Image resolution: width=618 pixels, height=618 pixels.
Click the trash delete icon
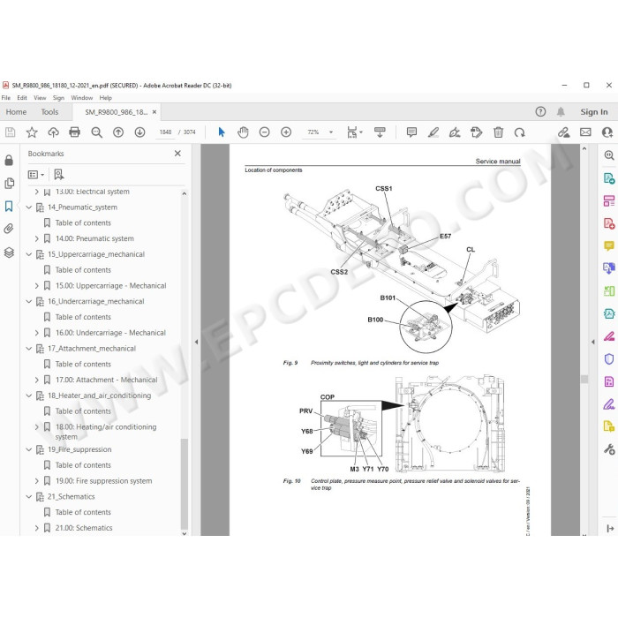pos(498,132)
